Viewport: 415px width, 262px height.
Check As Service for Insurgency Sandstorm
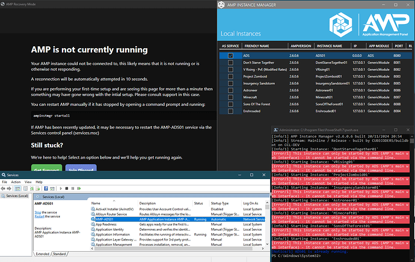[x=230, y=84]
